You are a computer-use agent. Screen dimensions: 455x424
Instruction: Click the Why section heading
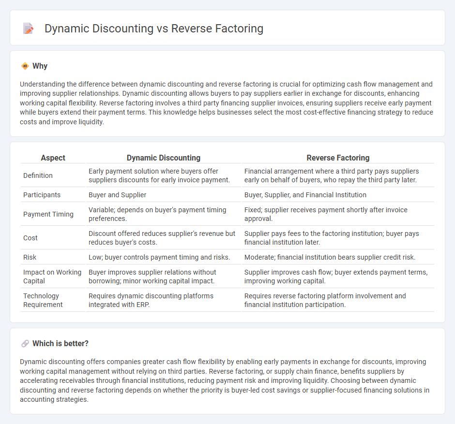click(x=40, y=66)
